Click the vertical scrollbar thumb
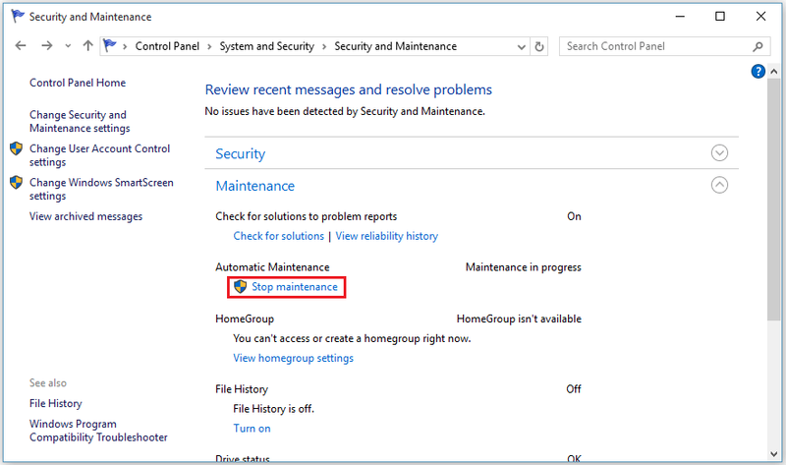This screenshot has height=465, width=786. pos(773,200)
